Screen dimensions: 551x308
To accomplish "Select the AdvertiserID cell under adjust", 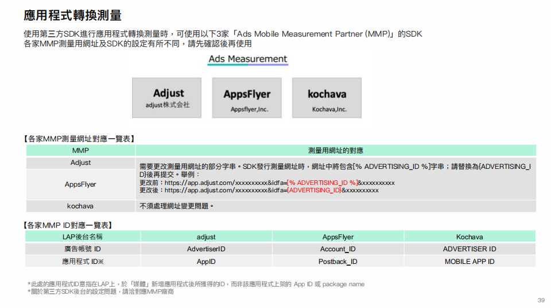I will click(x=206, y=249).
